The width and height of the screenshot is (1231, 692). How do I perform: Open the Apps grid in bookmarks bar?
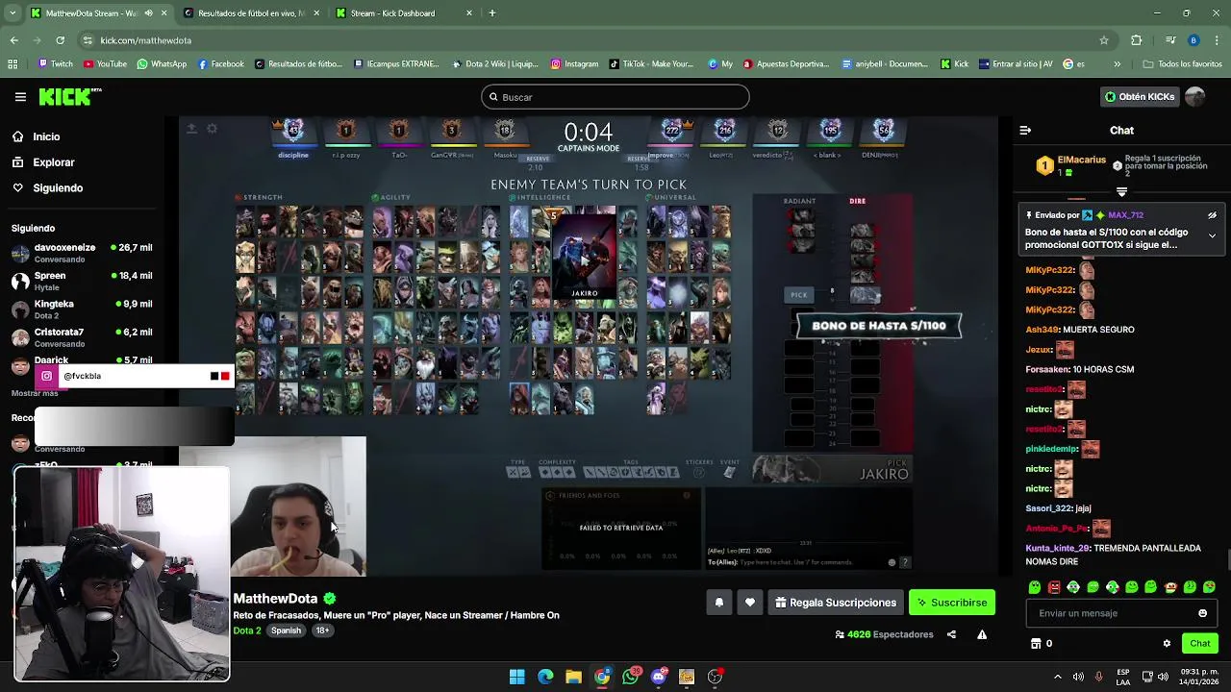[x=13, y=64]
